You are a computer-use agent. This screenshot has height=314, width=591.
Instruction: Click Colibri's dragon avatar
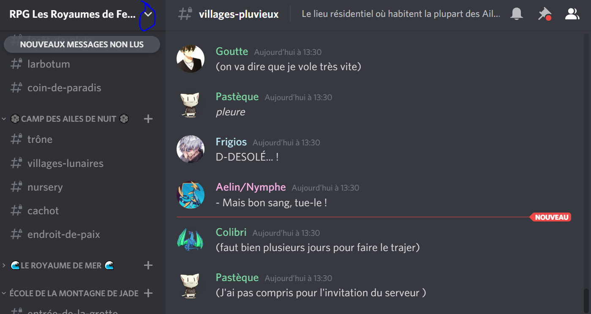(191, 240)
